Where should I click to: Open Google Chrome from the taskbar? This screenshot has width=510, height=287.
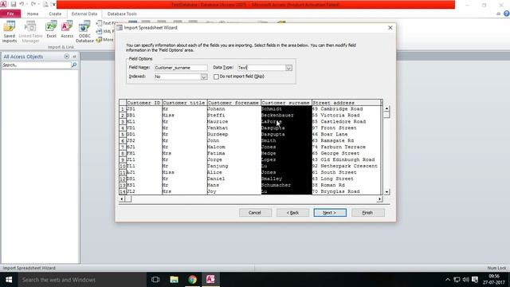(193, 280)
